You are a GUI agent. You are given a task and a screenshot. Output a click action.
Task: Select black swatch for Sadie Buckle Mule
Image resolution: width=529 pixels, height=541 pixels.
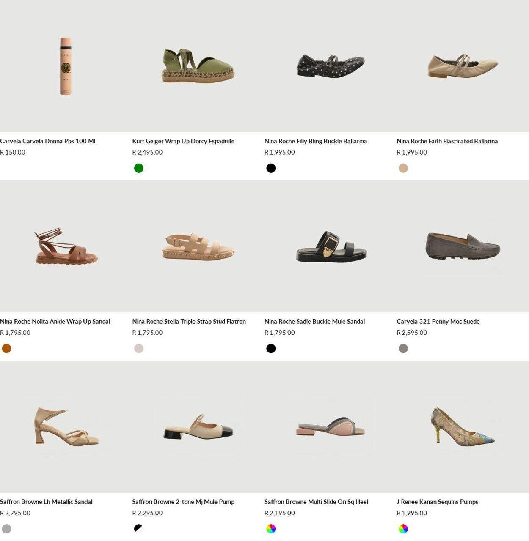click(x=271, y=349)
